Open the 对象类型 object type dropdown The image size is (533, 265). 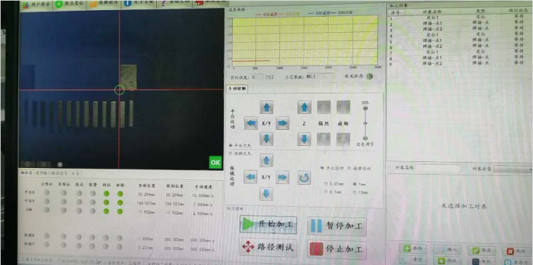tap(513, 169)
